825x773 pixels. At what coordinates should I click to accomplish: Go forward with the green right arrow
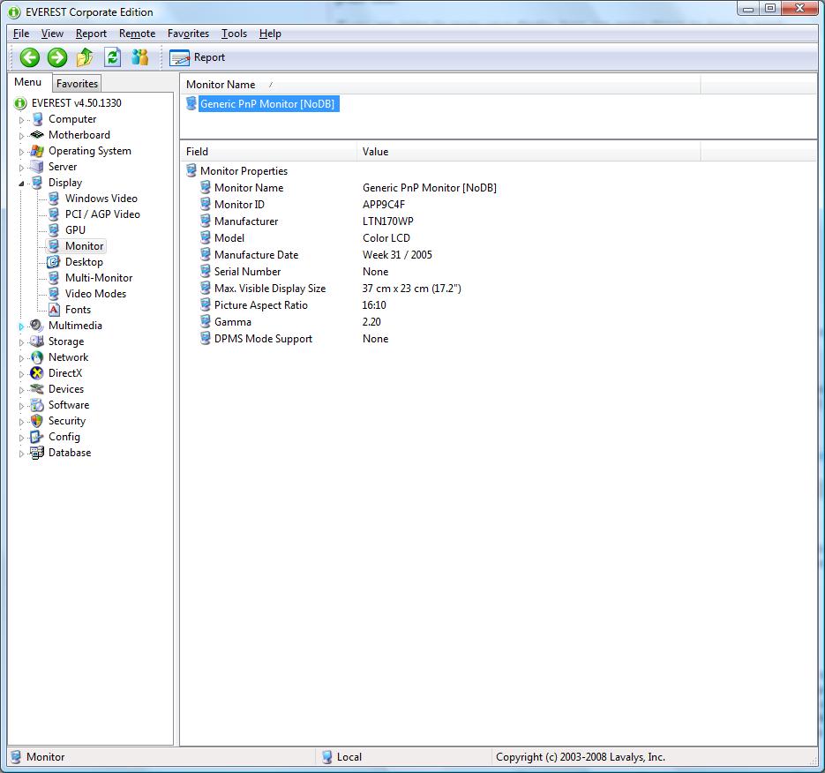point(57,57)
